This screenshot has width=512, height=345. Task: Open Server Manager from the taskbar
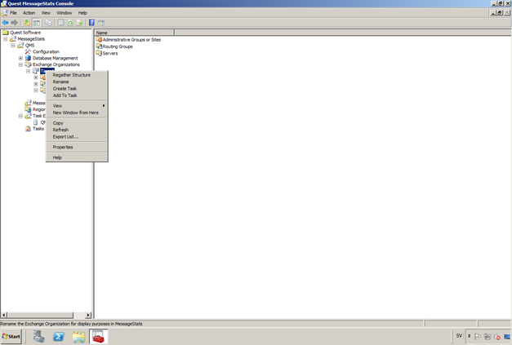point(39,337)
